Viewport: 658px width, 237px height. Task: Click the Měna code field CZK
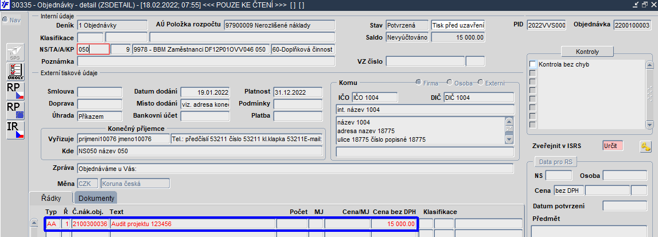click(88, 184)
